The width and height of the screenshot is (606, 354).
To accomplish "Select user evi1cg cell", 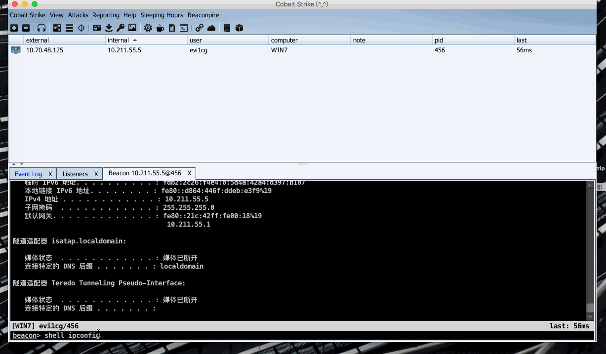I will (228, 50).
